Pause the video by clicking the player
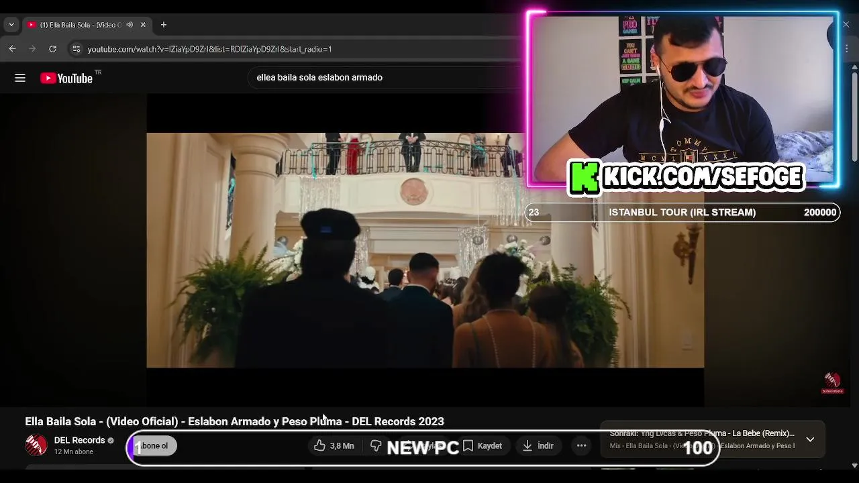This screenshot has width=859, height=483. (x=425, y=250)
